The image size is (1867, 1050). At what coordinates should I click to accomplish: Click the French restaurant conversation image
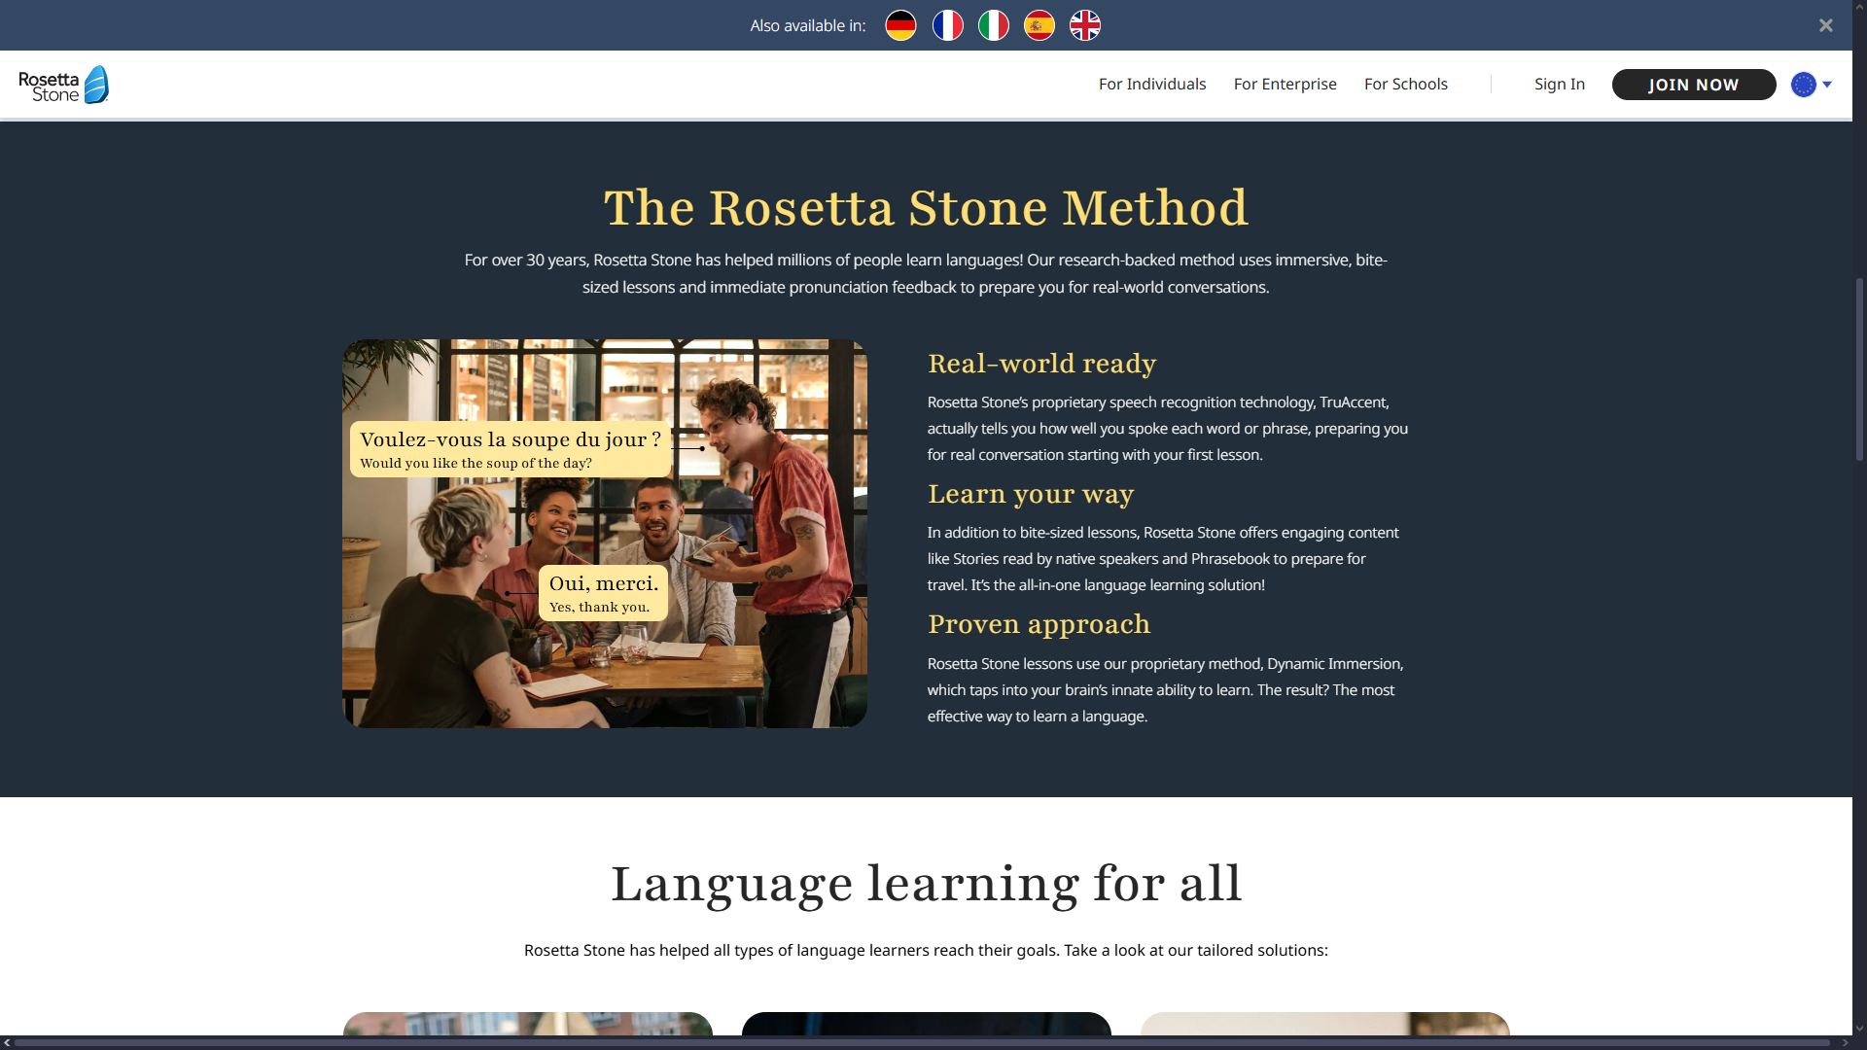tap(604, 533)
